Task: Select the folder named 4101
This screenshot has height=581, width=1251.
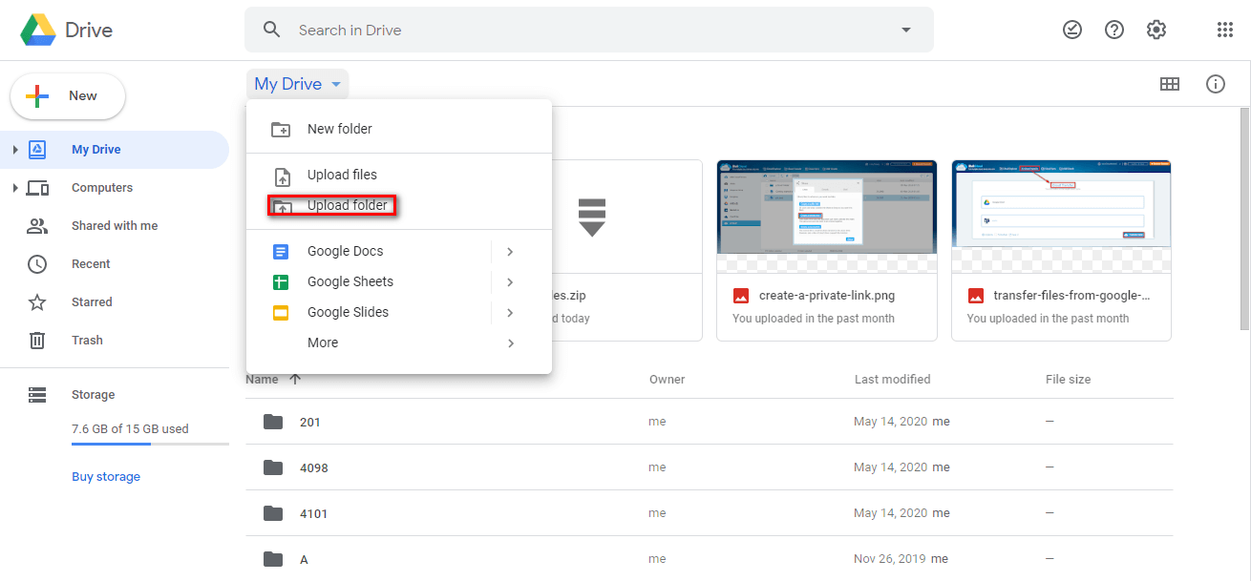Action: 709,513
